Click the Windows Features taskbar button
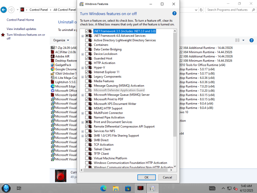The image size is (257, 193). pyautogui.click(x=153, y=188)
